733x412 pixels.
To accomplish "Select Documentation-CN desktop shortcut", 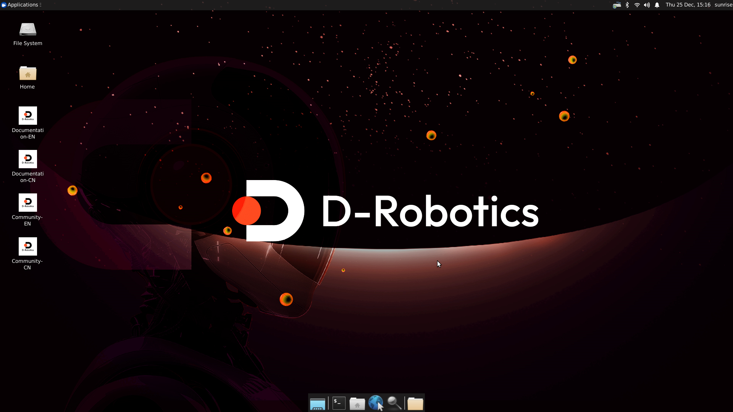I will tap(27, 166).
